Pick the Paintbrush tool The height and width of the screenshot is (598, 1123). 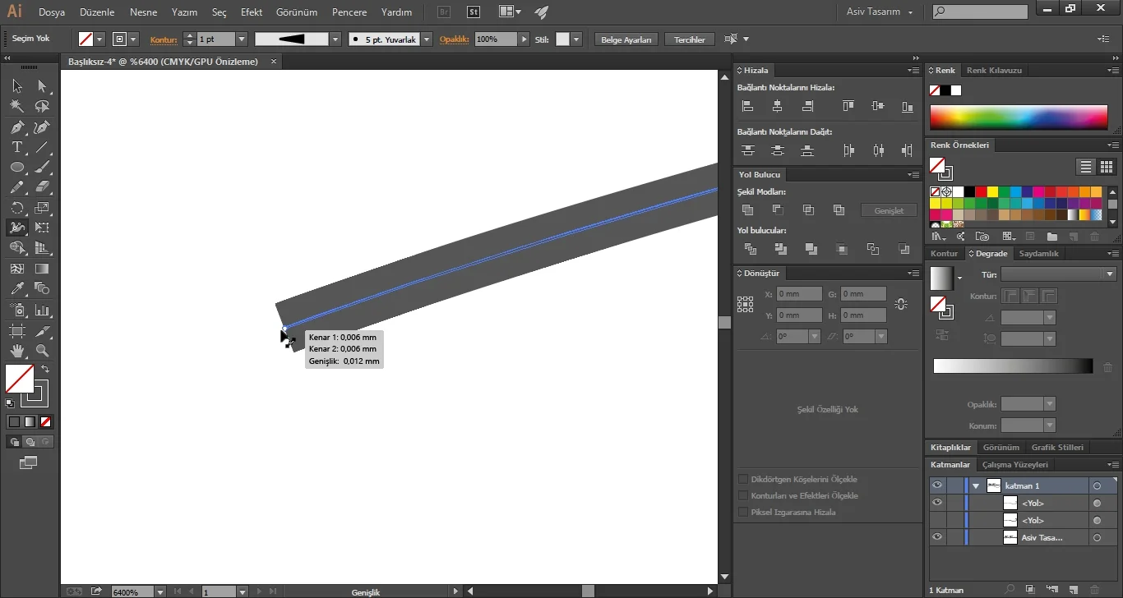coord(42,168)
